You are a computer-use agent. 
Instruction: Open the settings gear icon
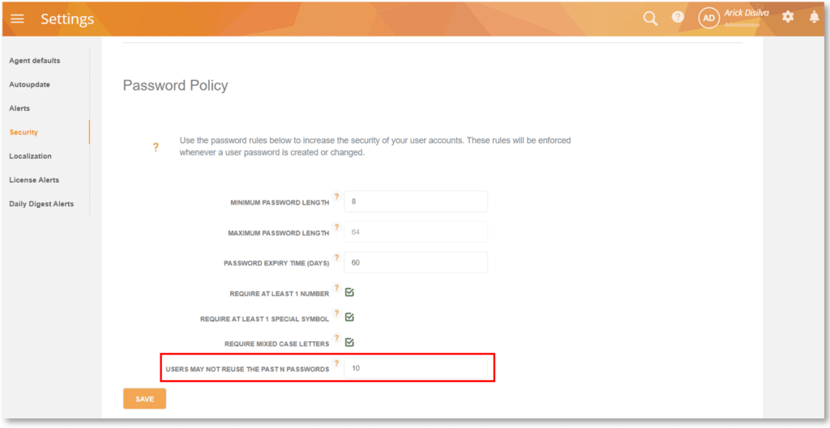(x=788, y=17)
